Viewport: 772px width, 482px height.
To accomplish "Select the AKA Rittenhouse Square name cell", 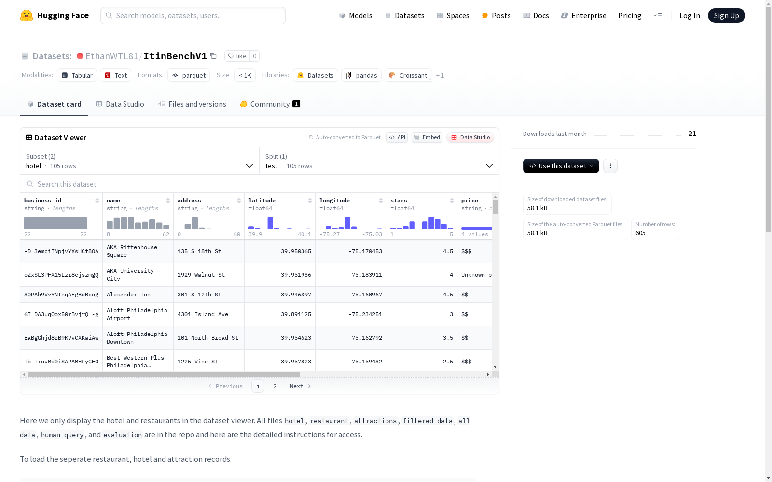I will point(138,251).
